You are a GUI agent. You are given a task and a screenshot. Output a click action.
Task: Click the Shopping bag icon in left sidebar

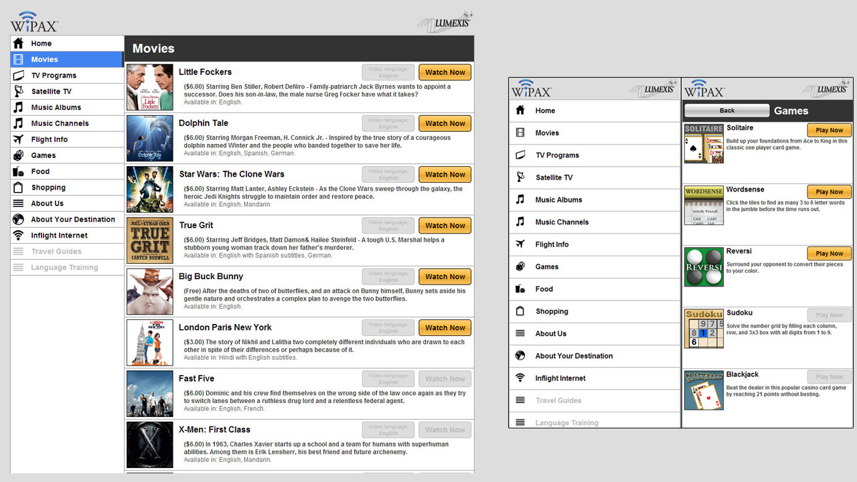point(19,187)
